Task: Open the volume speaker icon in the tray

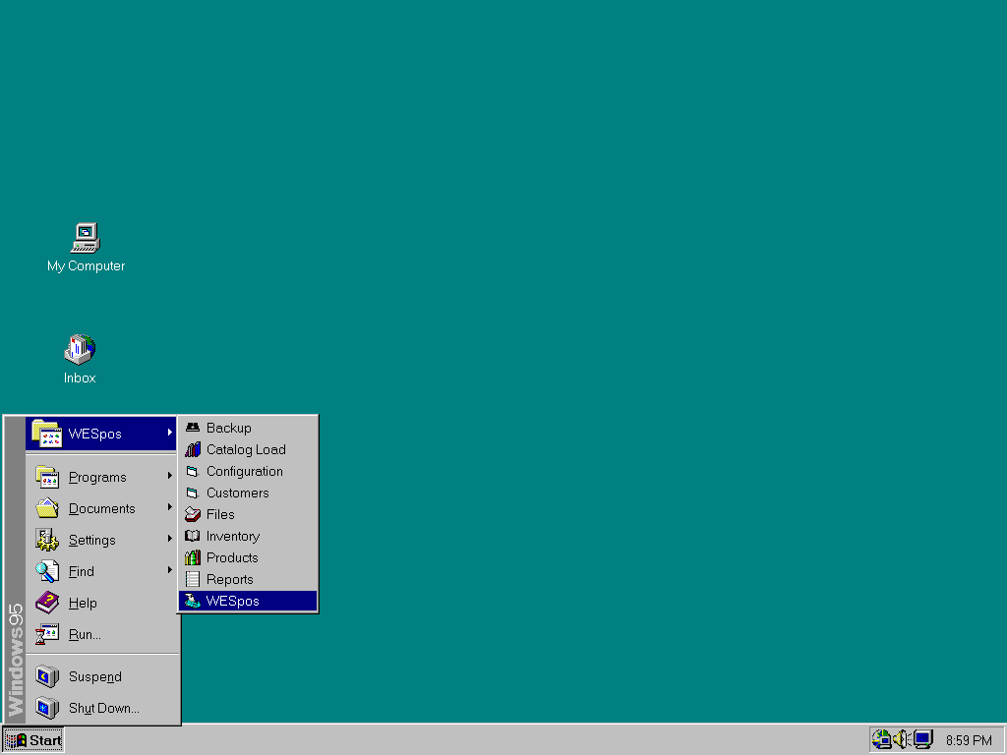Action: tap(902, 739)
